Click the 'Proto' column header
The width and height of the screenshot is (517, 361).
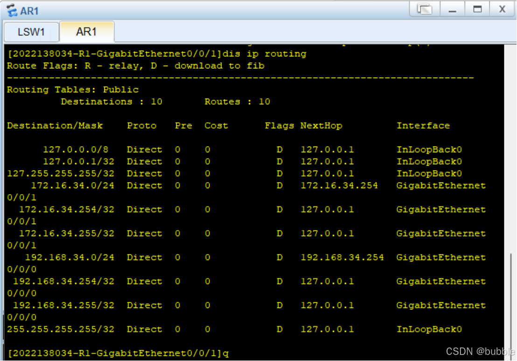click(142, 125)
